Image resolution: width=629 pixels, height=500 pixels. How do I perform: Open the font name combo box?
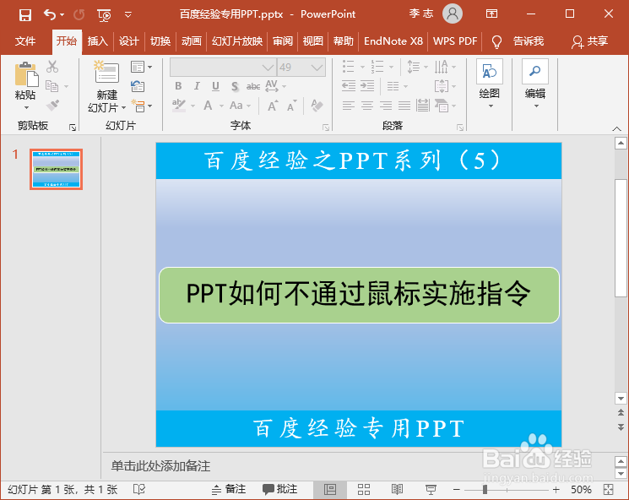(223, 67)
